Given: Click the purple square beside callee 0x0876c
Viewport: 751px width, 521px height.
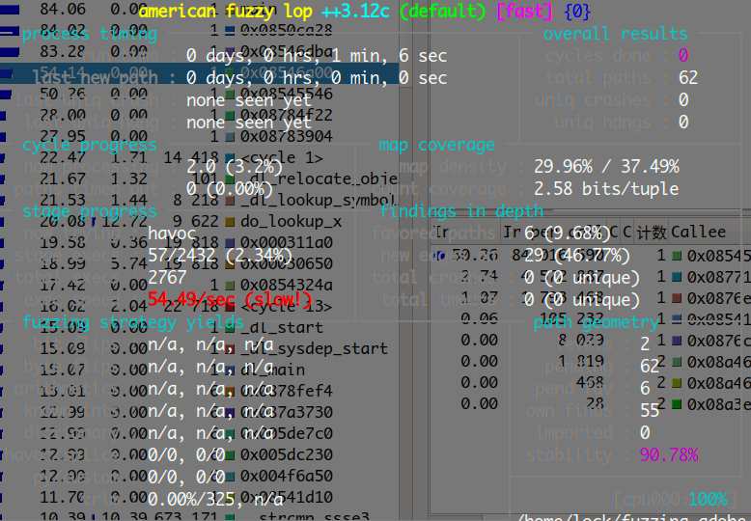Looking at the screenshot, I should click(x=677, y=341).
